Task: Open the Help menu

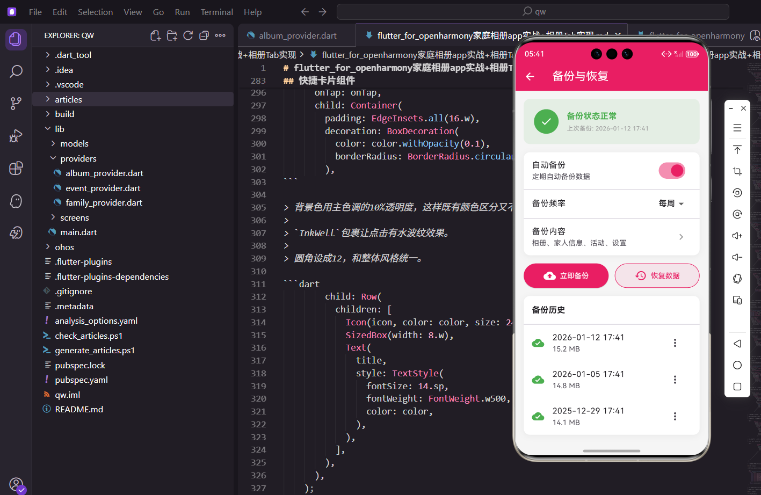Action: pyautogui.click(x=252, y=12)
